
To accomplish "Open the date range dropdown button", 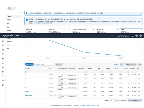I will coord(131,64).
